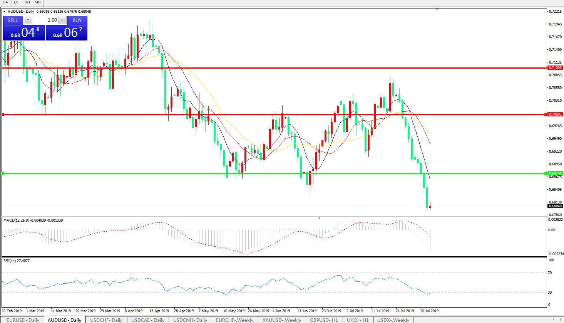Image resolution: width=564 pixels, height=323 pixels.
Task: Click the BUY button
Action: point(77,20)
